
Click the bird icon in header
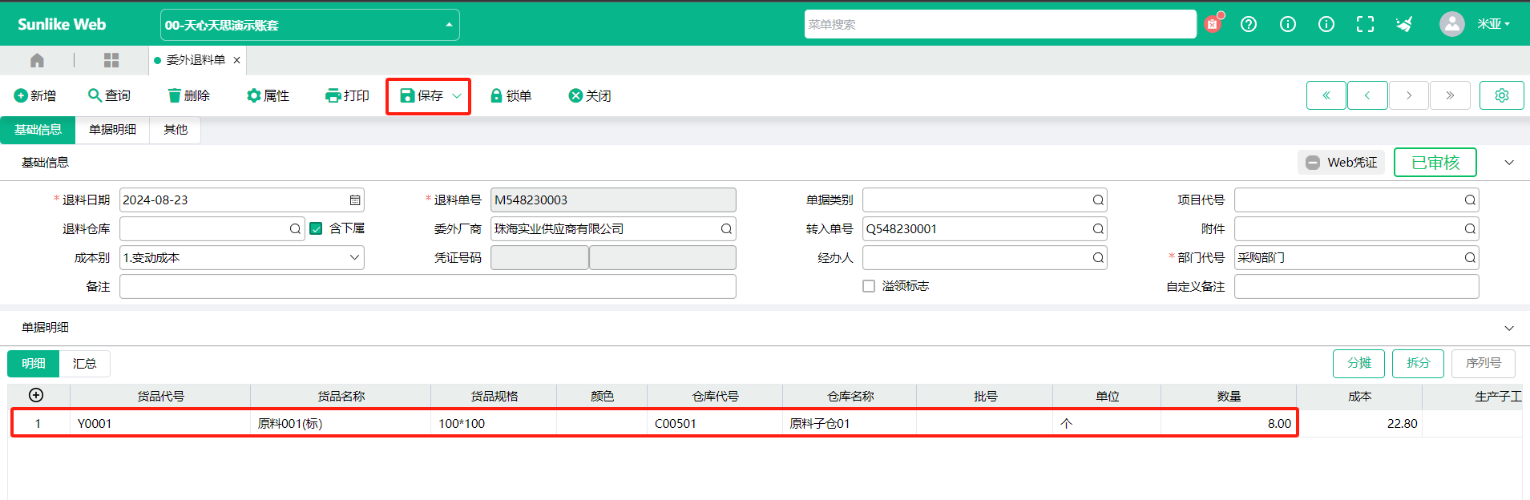tap(1404, 24)
